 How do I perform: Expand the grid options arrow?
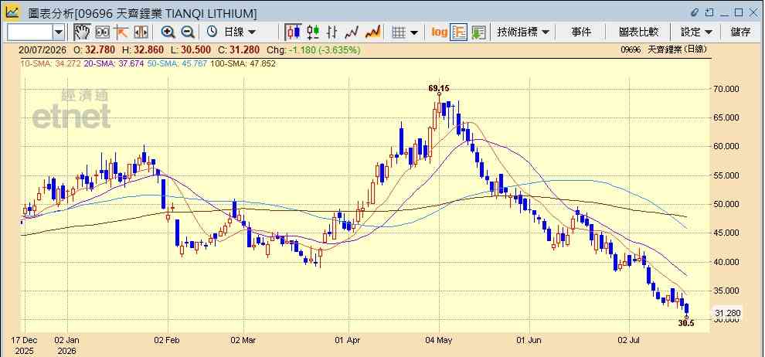pyautogui.click(x=413, y=32)
